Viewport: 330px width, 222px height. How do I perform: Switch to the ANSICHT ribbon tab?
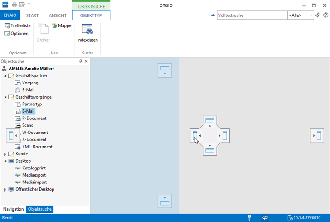(57, 15)
